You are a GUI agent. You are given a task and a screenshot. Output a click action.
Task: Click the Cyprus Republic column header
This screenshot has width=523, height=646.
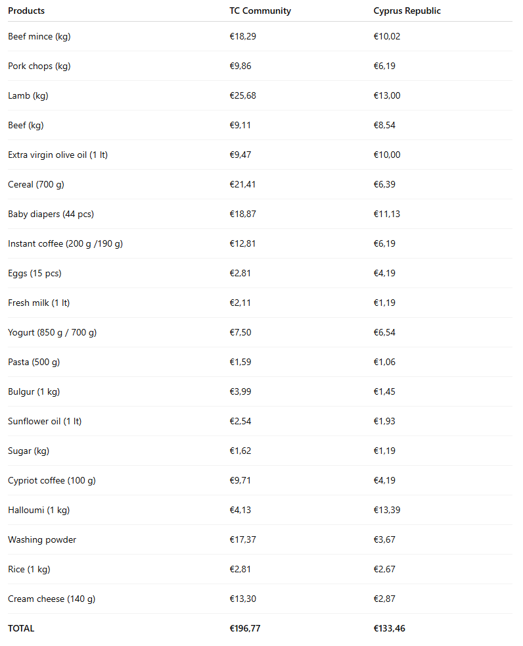pyautogui.click(x=407, y=11)
